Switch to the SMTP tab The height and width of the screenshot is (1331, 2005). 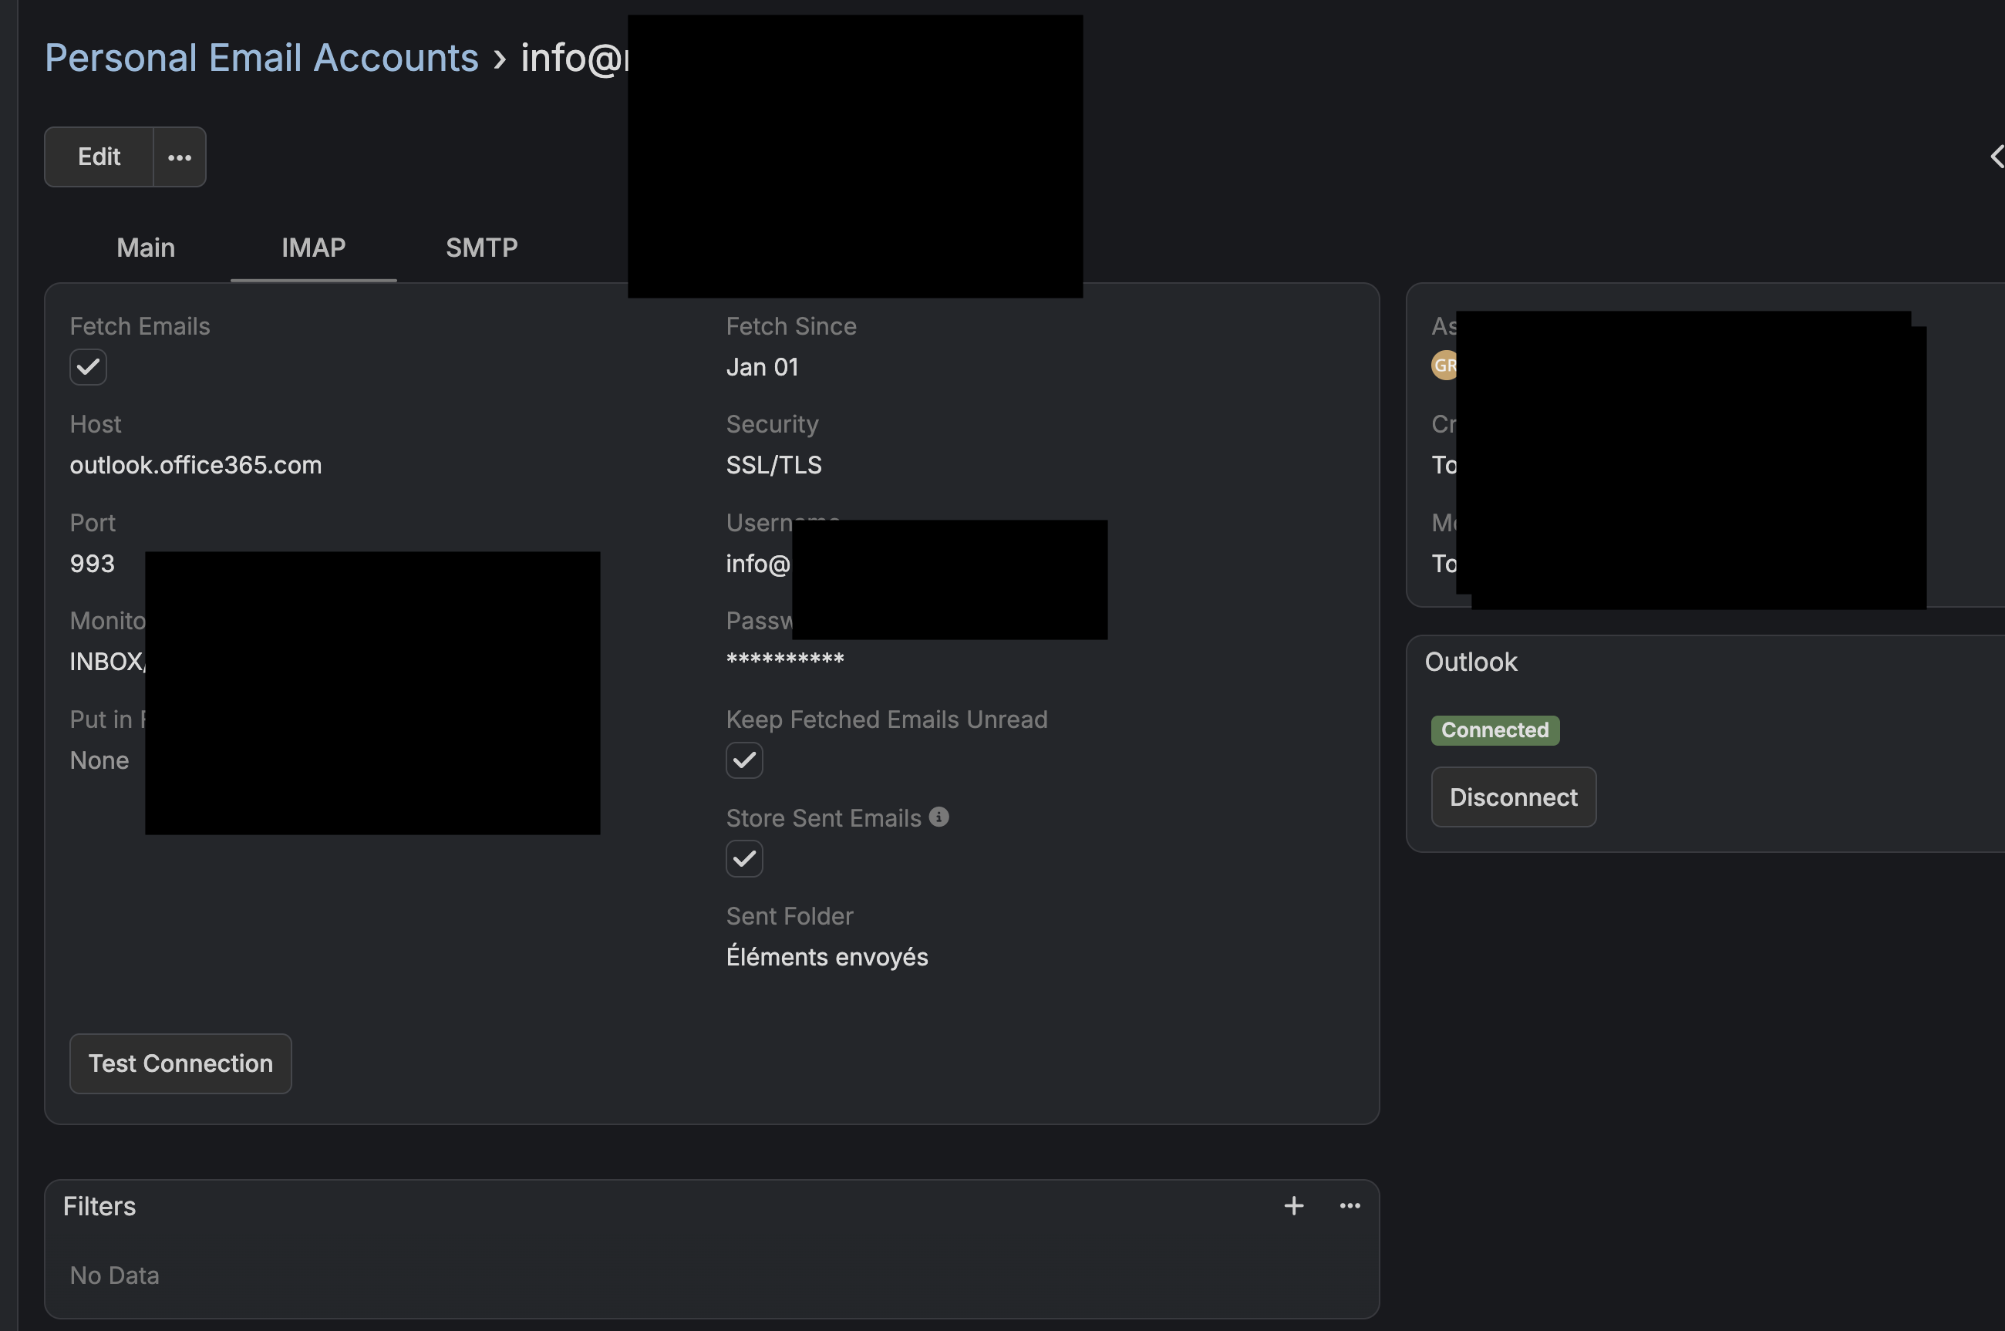tap(481, 248)
